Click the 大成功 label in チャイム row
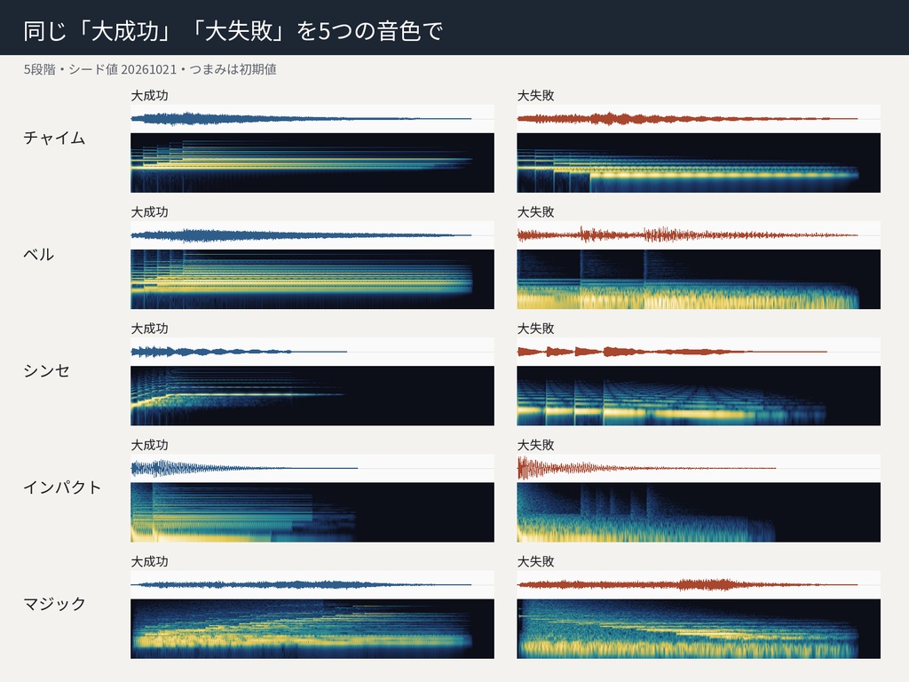This screenshot has width=909, height=682. click(149, 96)
